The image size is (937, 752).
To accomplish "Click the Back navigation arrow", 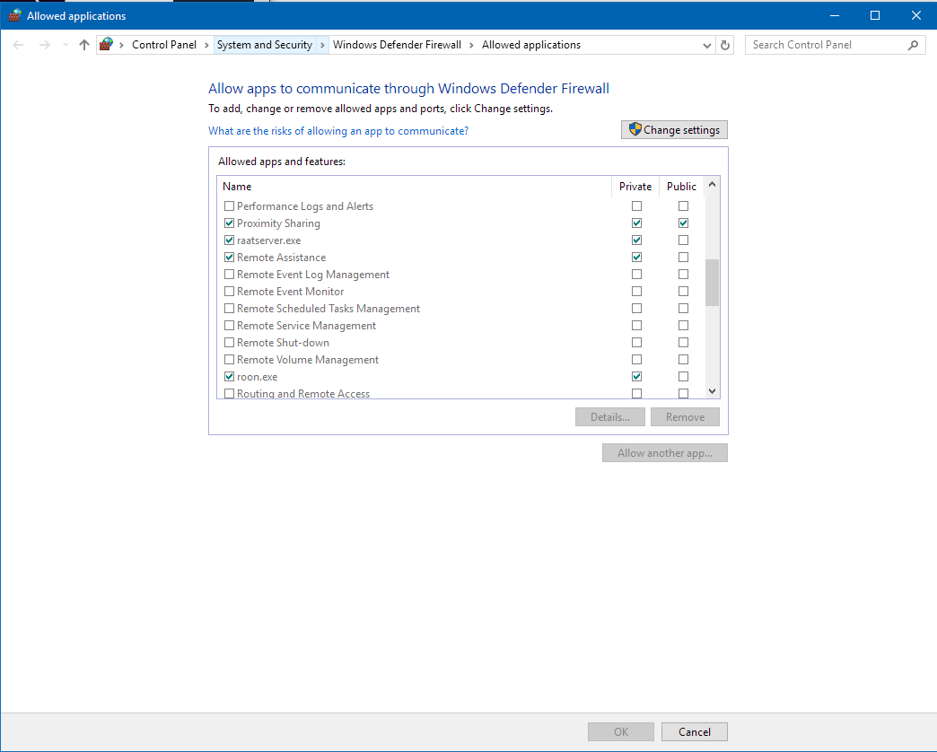I will click(x=18, y=45).
